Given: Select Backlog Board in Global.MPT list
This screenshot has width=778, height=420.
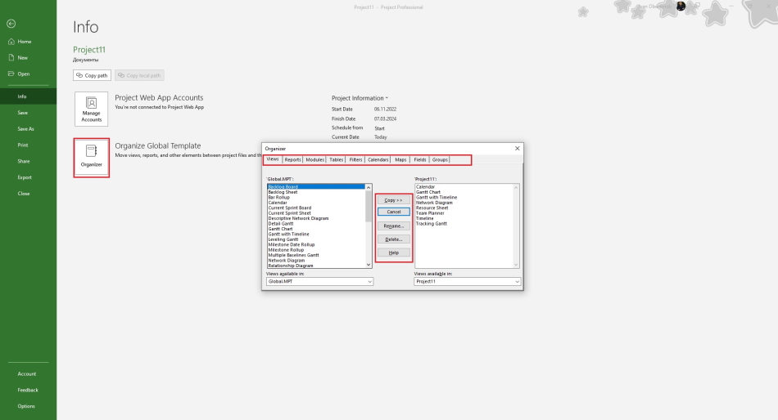Looking at the screenshot, I should (315, 187).
